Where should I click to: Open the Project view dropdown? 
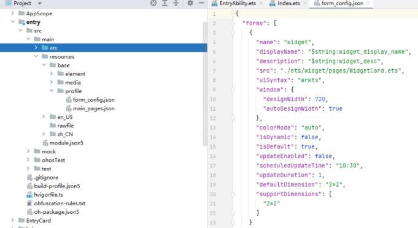pyautogui.click(x=40, y=4)
